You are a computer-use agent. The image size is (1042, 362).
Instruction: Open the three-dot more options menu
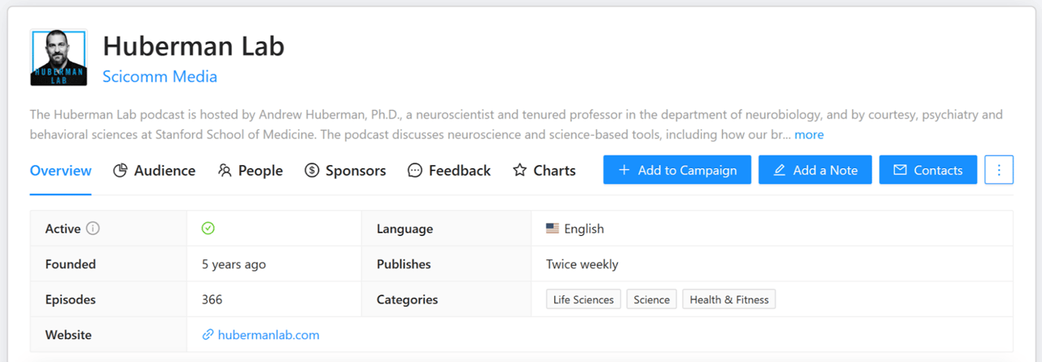click(x=999, y=170)
